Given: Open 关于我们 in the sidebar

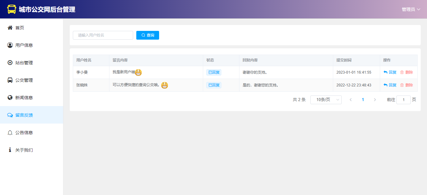Looking at the screenshot, I should point(32,150).
